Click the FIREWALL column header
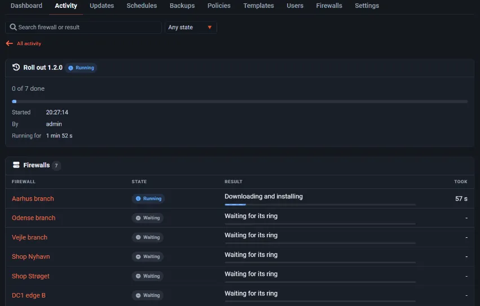480x306 pixels. click(x=24, y=181)
